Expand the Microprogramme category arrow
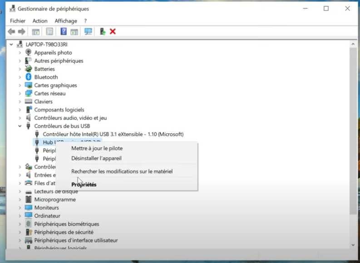Image resolution: width=360 pixels, height=263 pixels. (x=20, y=199)
